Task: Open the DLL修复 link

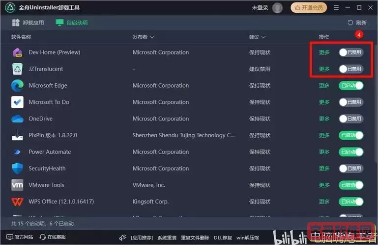Action: (223, 238)
